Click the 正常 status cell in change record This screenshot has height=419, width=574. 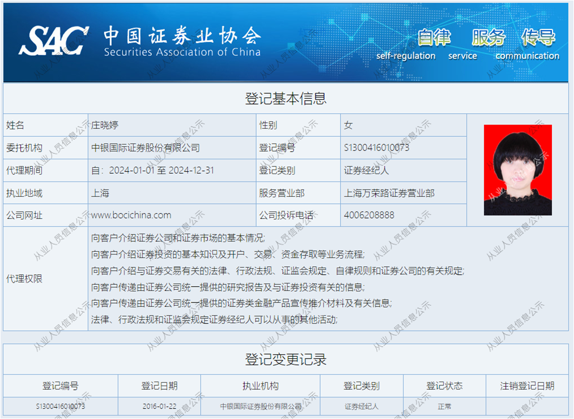[444, 406]
